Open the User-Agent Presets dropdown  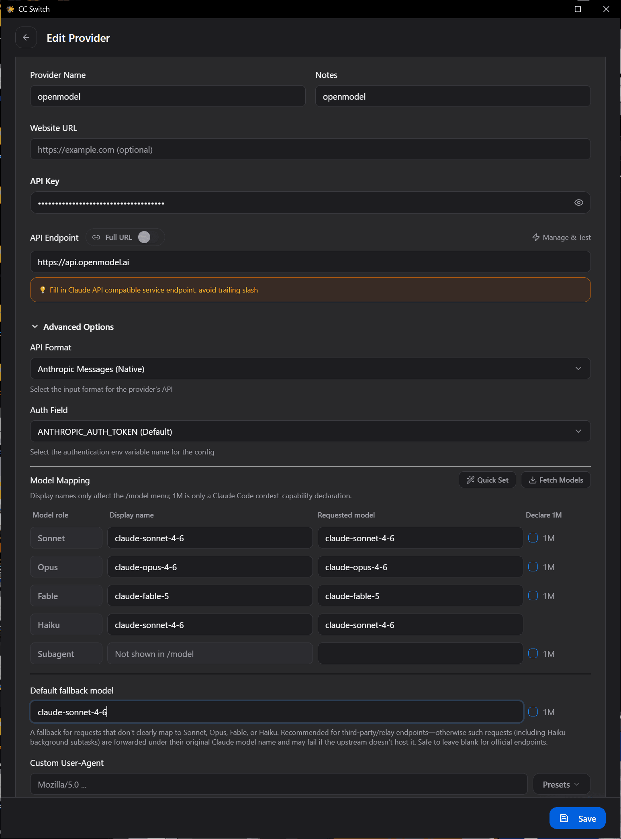562,784
